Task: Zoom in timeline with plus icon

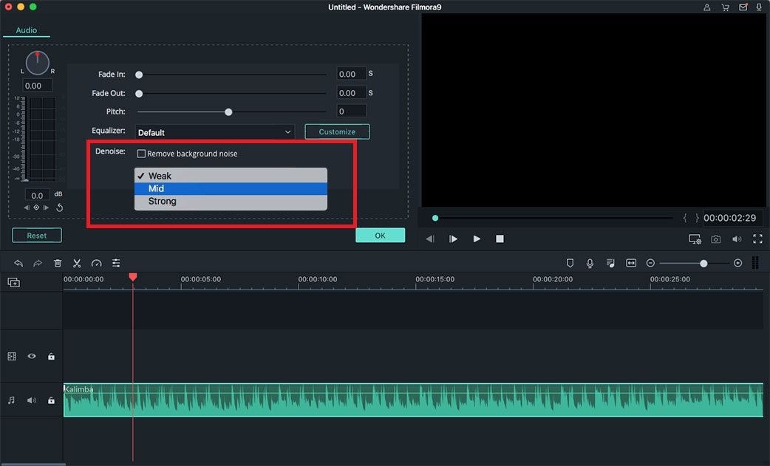Action: (x=737, y=264)
